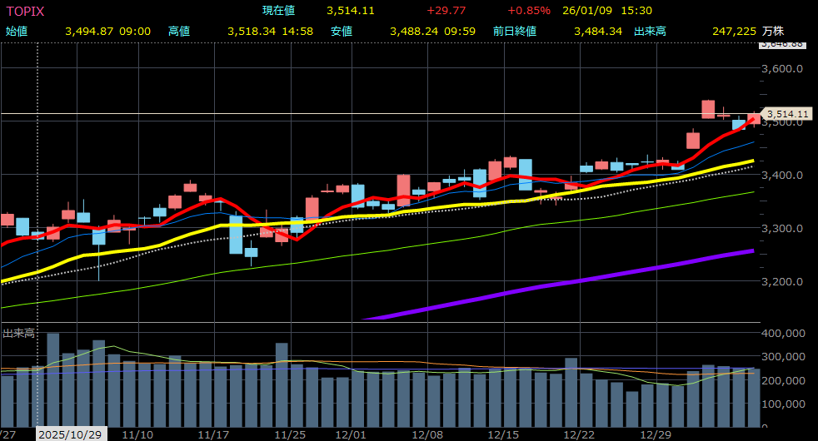This screenshot has width=818, height=441.
Task: Click the 12/01 date on time axis
Action: pos(351,434)
